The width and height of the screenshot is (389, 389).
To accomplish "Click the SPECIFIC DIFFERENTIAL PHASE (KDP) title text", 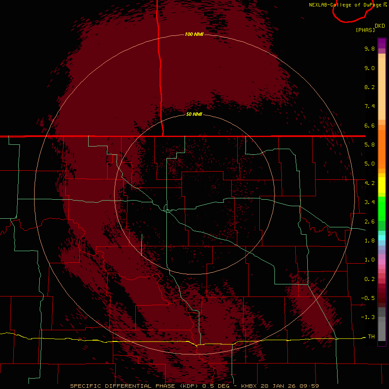I will click(x=134, y=386).
